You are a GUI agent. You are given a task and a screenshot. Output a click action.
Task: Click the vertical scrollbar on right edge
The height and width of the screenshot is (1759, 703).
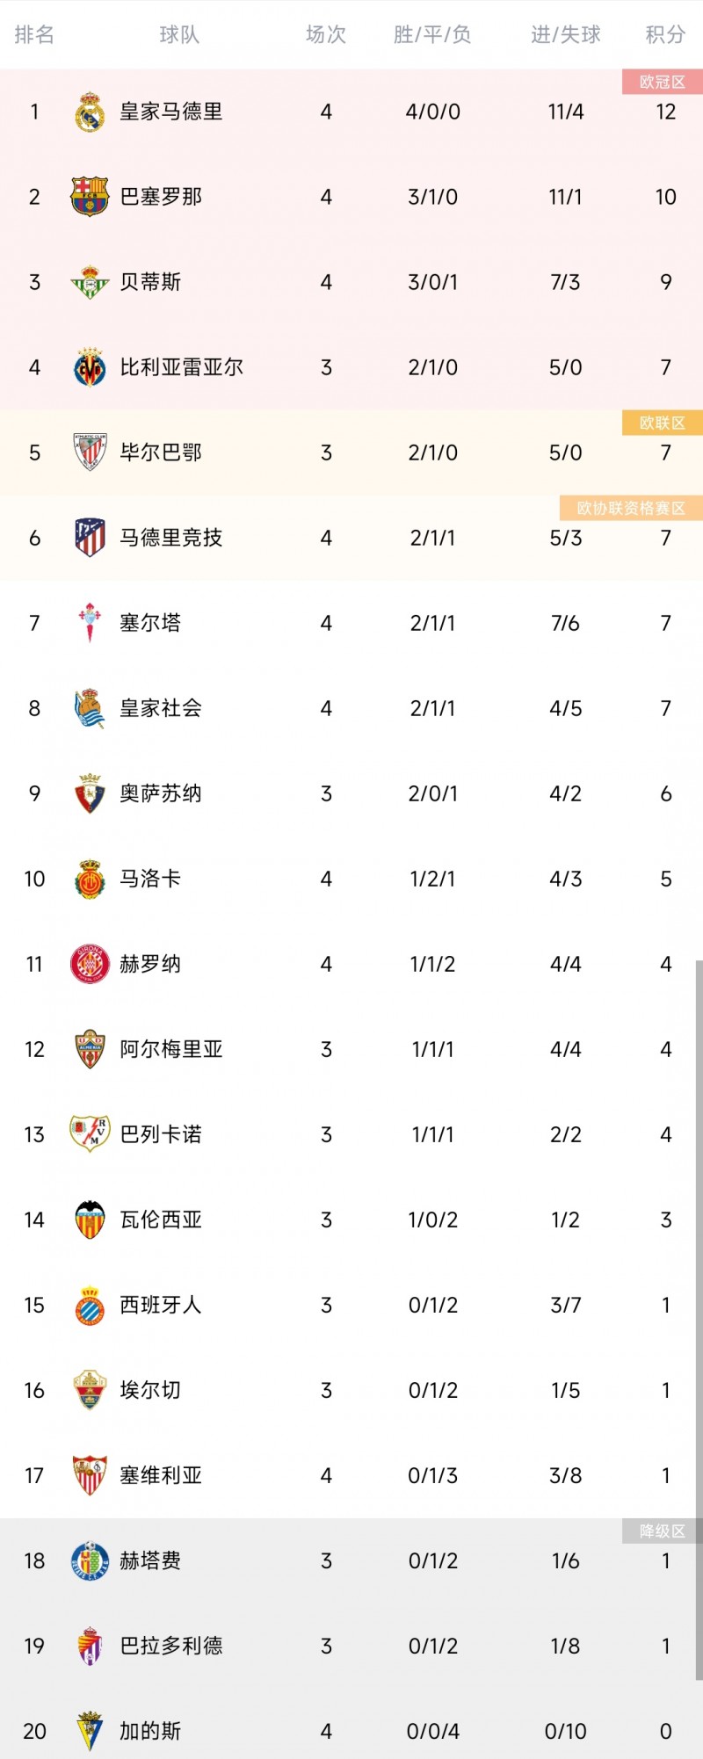click(x=699, y=1318)
